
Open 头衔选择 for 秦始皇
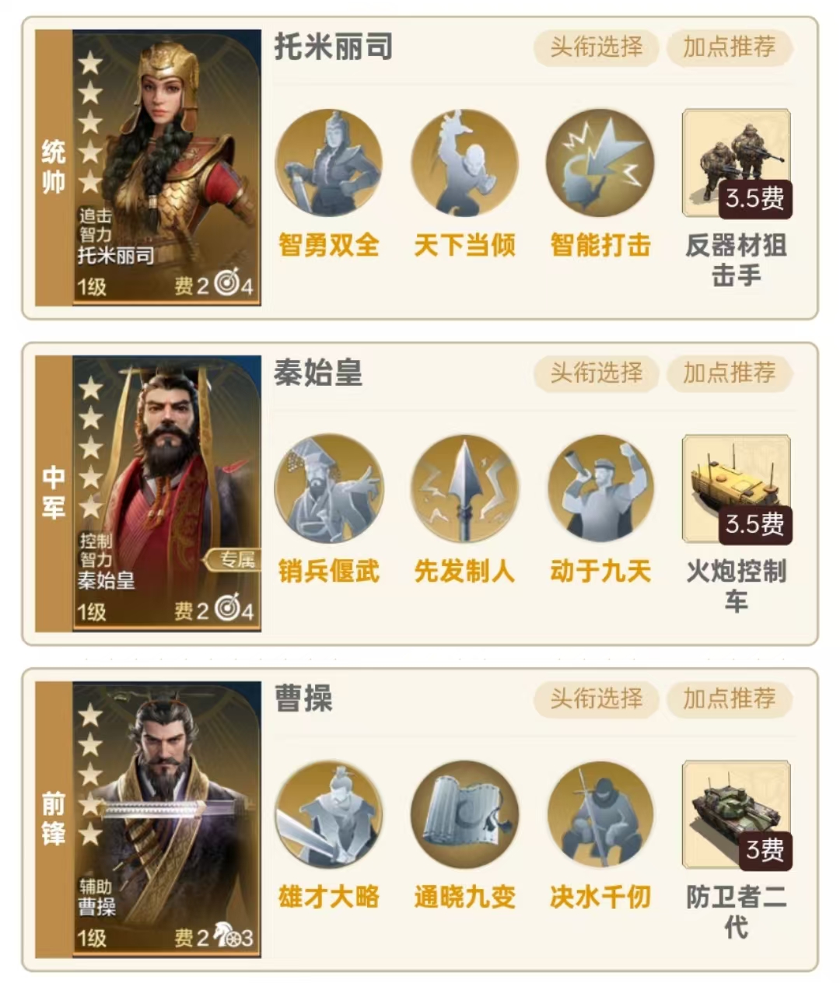[597, 373]
